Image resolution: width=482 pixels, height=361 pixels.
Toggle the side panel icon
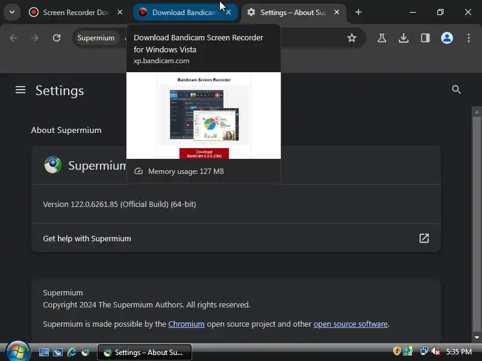425,38
